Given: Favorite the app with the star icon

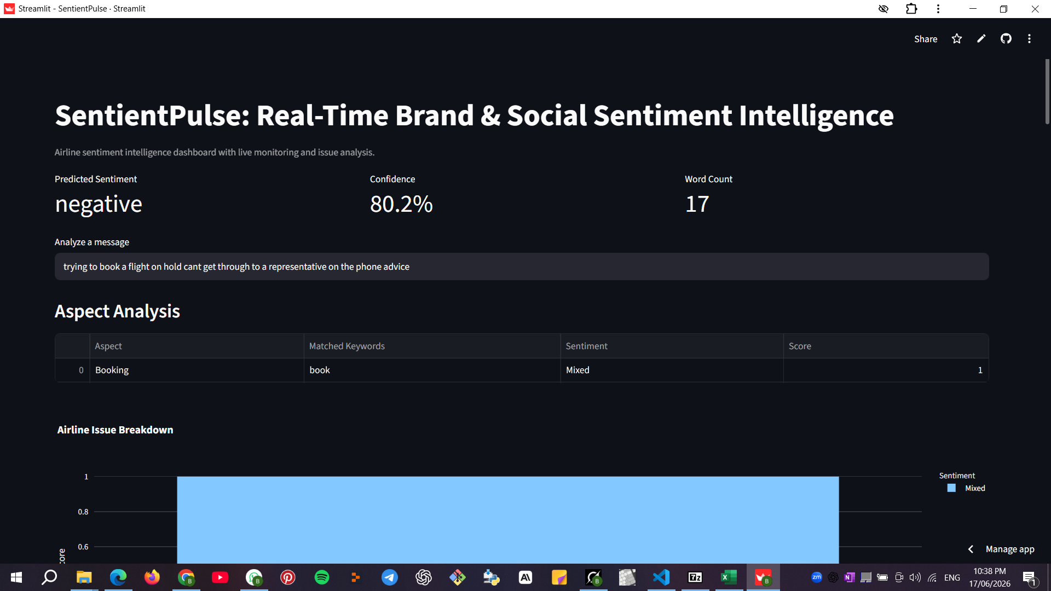Looking at the screenshot, I should click(x=957, y=39).
